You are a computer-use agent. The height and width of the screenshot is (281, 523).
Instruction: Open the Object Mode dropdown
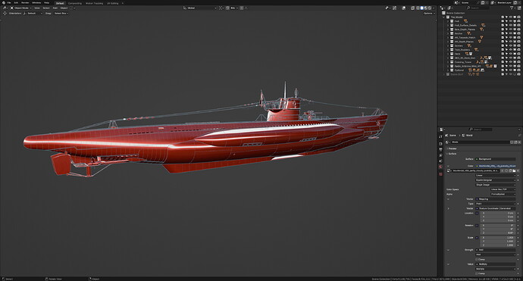coord(20,8)
